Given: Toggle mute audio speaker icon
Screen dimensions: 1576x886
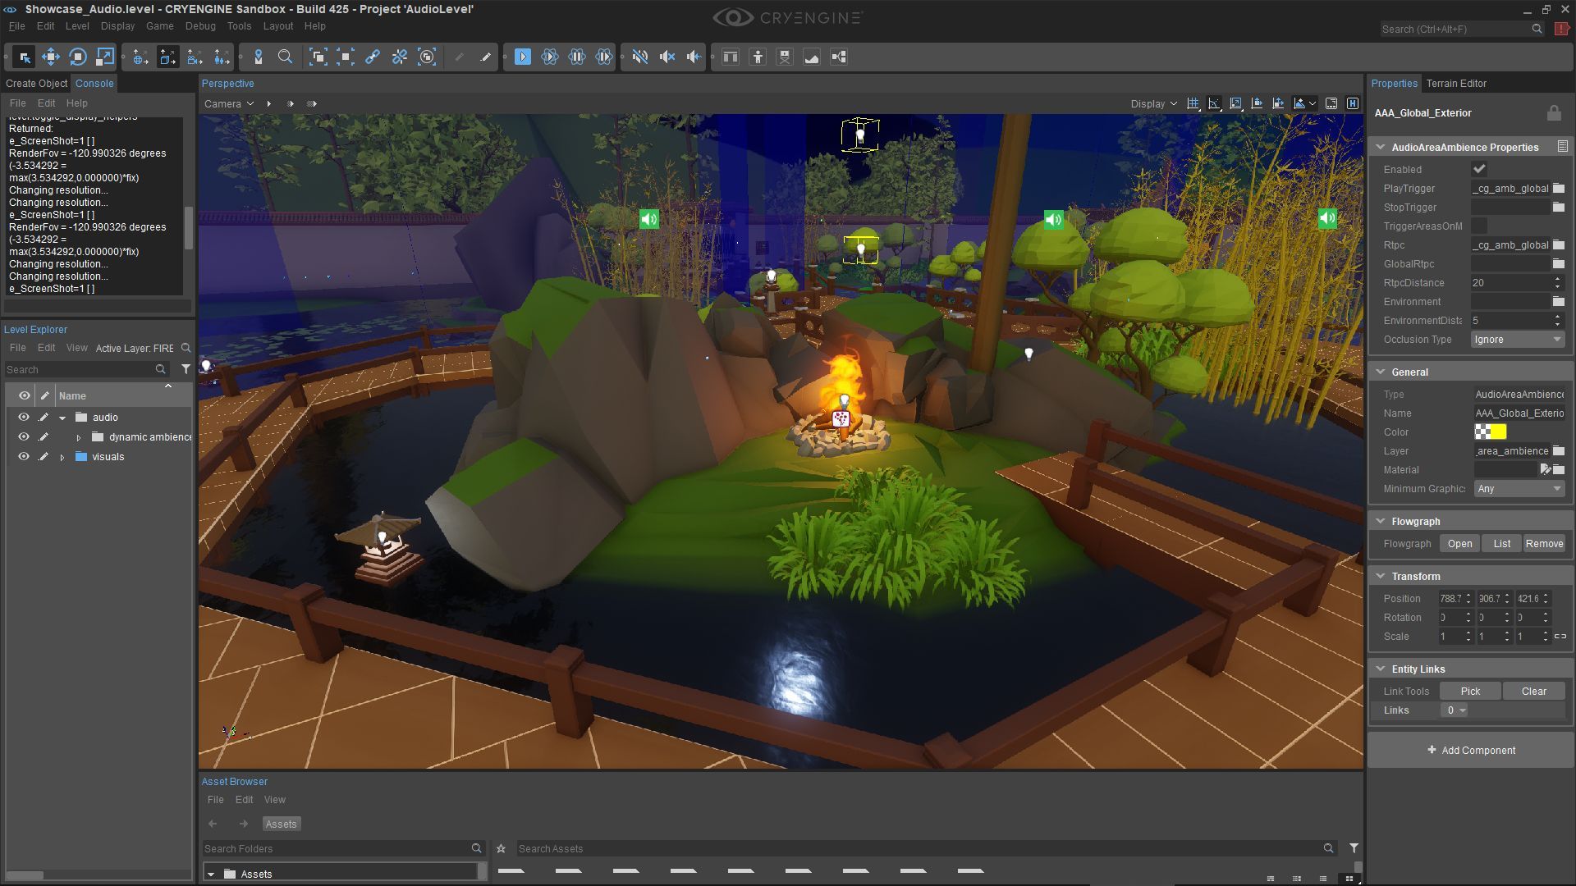Looking at the screenshot, I should pyautogui.click(x=640, y=57).
